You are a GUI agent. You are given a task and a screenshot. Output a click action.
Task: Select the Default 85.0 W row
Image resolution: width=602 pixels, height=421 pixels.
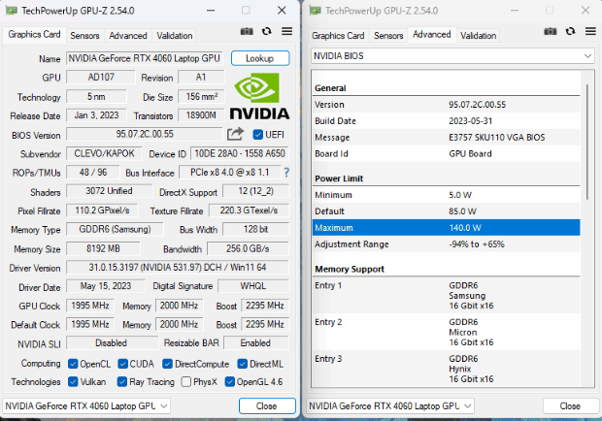click(x=446, y=211)
